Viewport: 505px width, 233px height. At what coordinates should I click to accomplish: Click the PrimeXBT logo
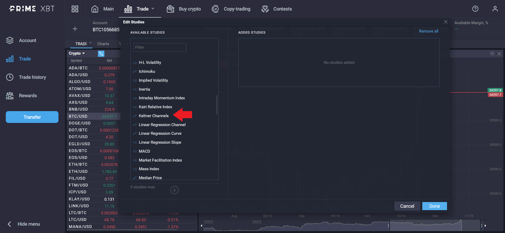[32, 9]
